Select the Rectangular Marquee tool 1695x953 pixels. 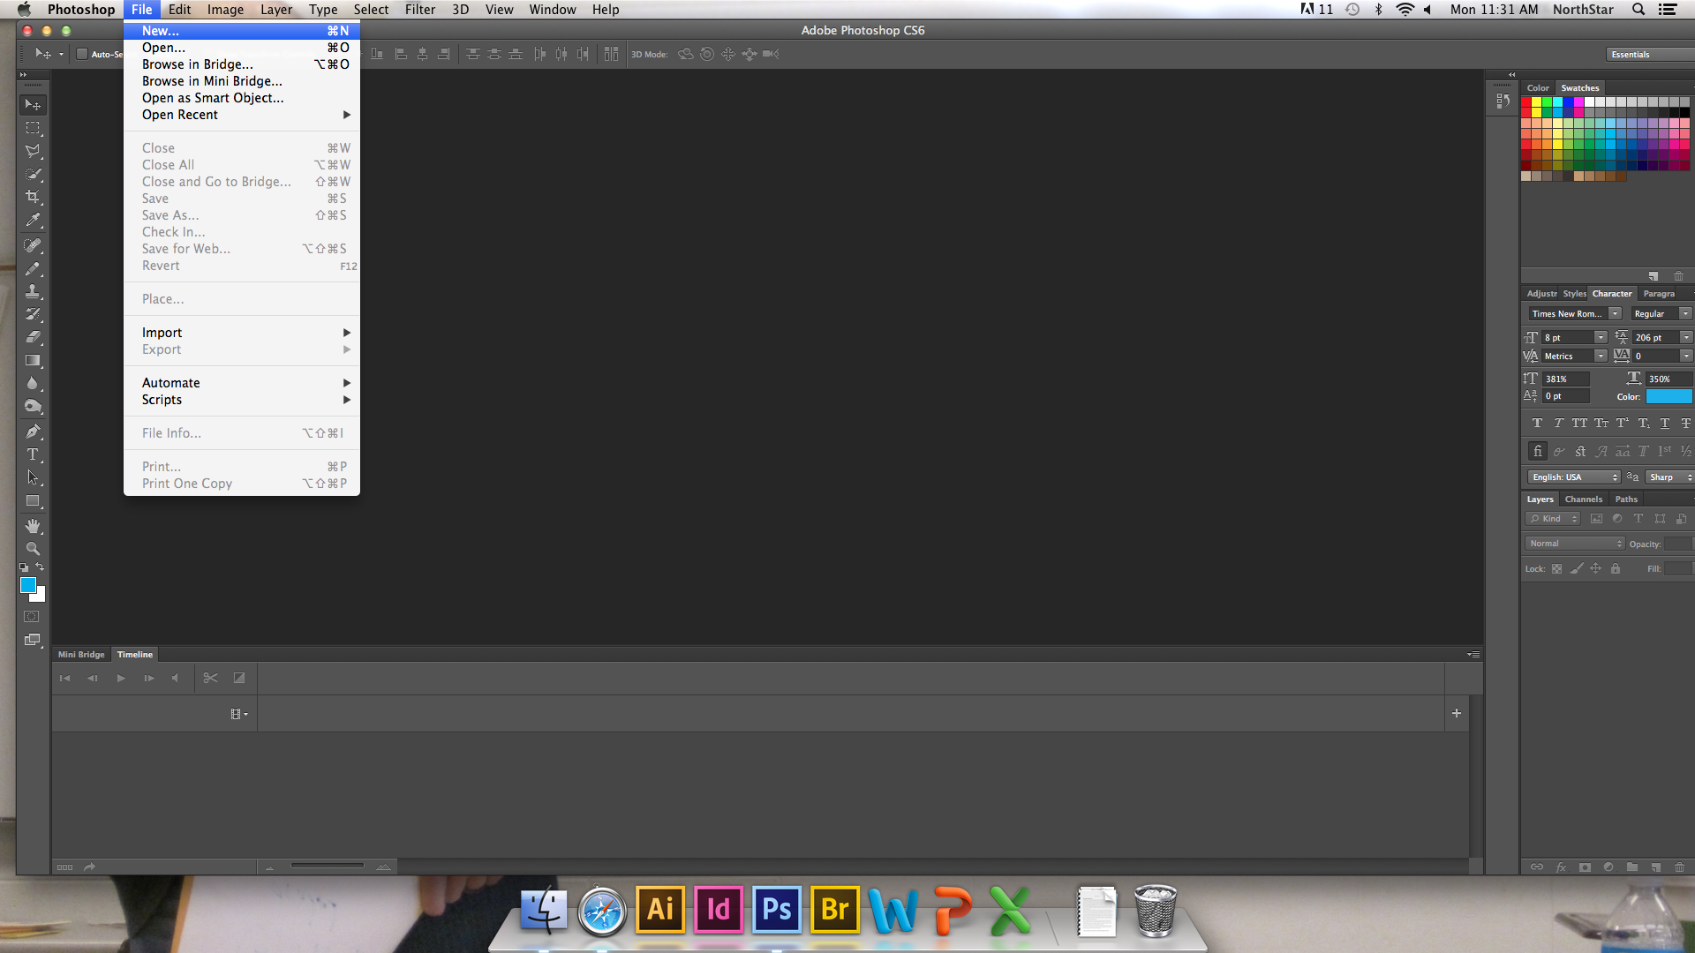point(33,128)
